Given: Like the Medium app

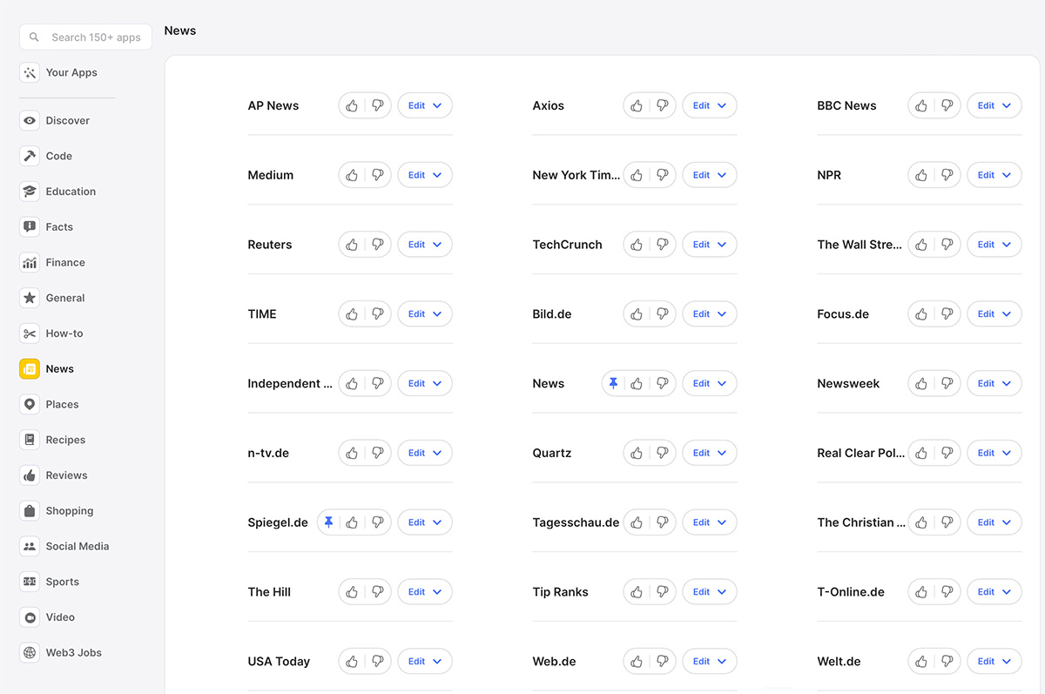Looking at the screenshot, I should pyautogui.click(x=352, y=175).
